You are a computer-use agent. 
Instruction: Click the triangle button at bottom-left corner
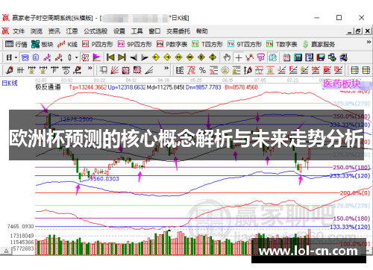pyautogui.click(x=7, y=251)
